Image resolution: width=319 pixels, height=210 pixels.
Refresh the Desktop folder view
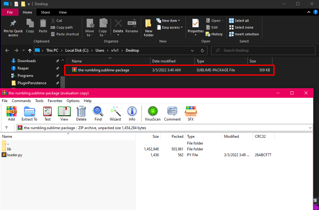(202, 50)
